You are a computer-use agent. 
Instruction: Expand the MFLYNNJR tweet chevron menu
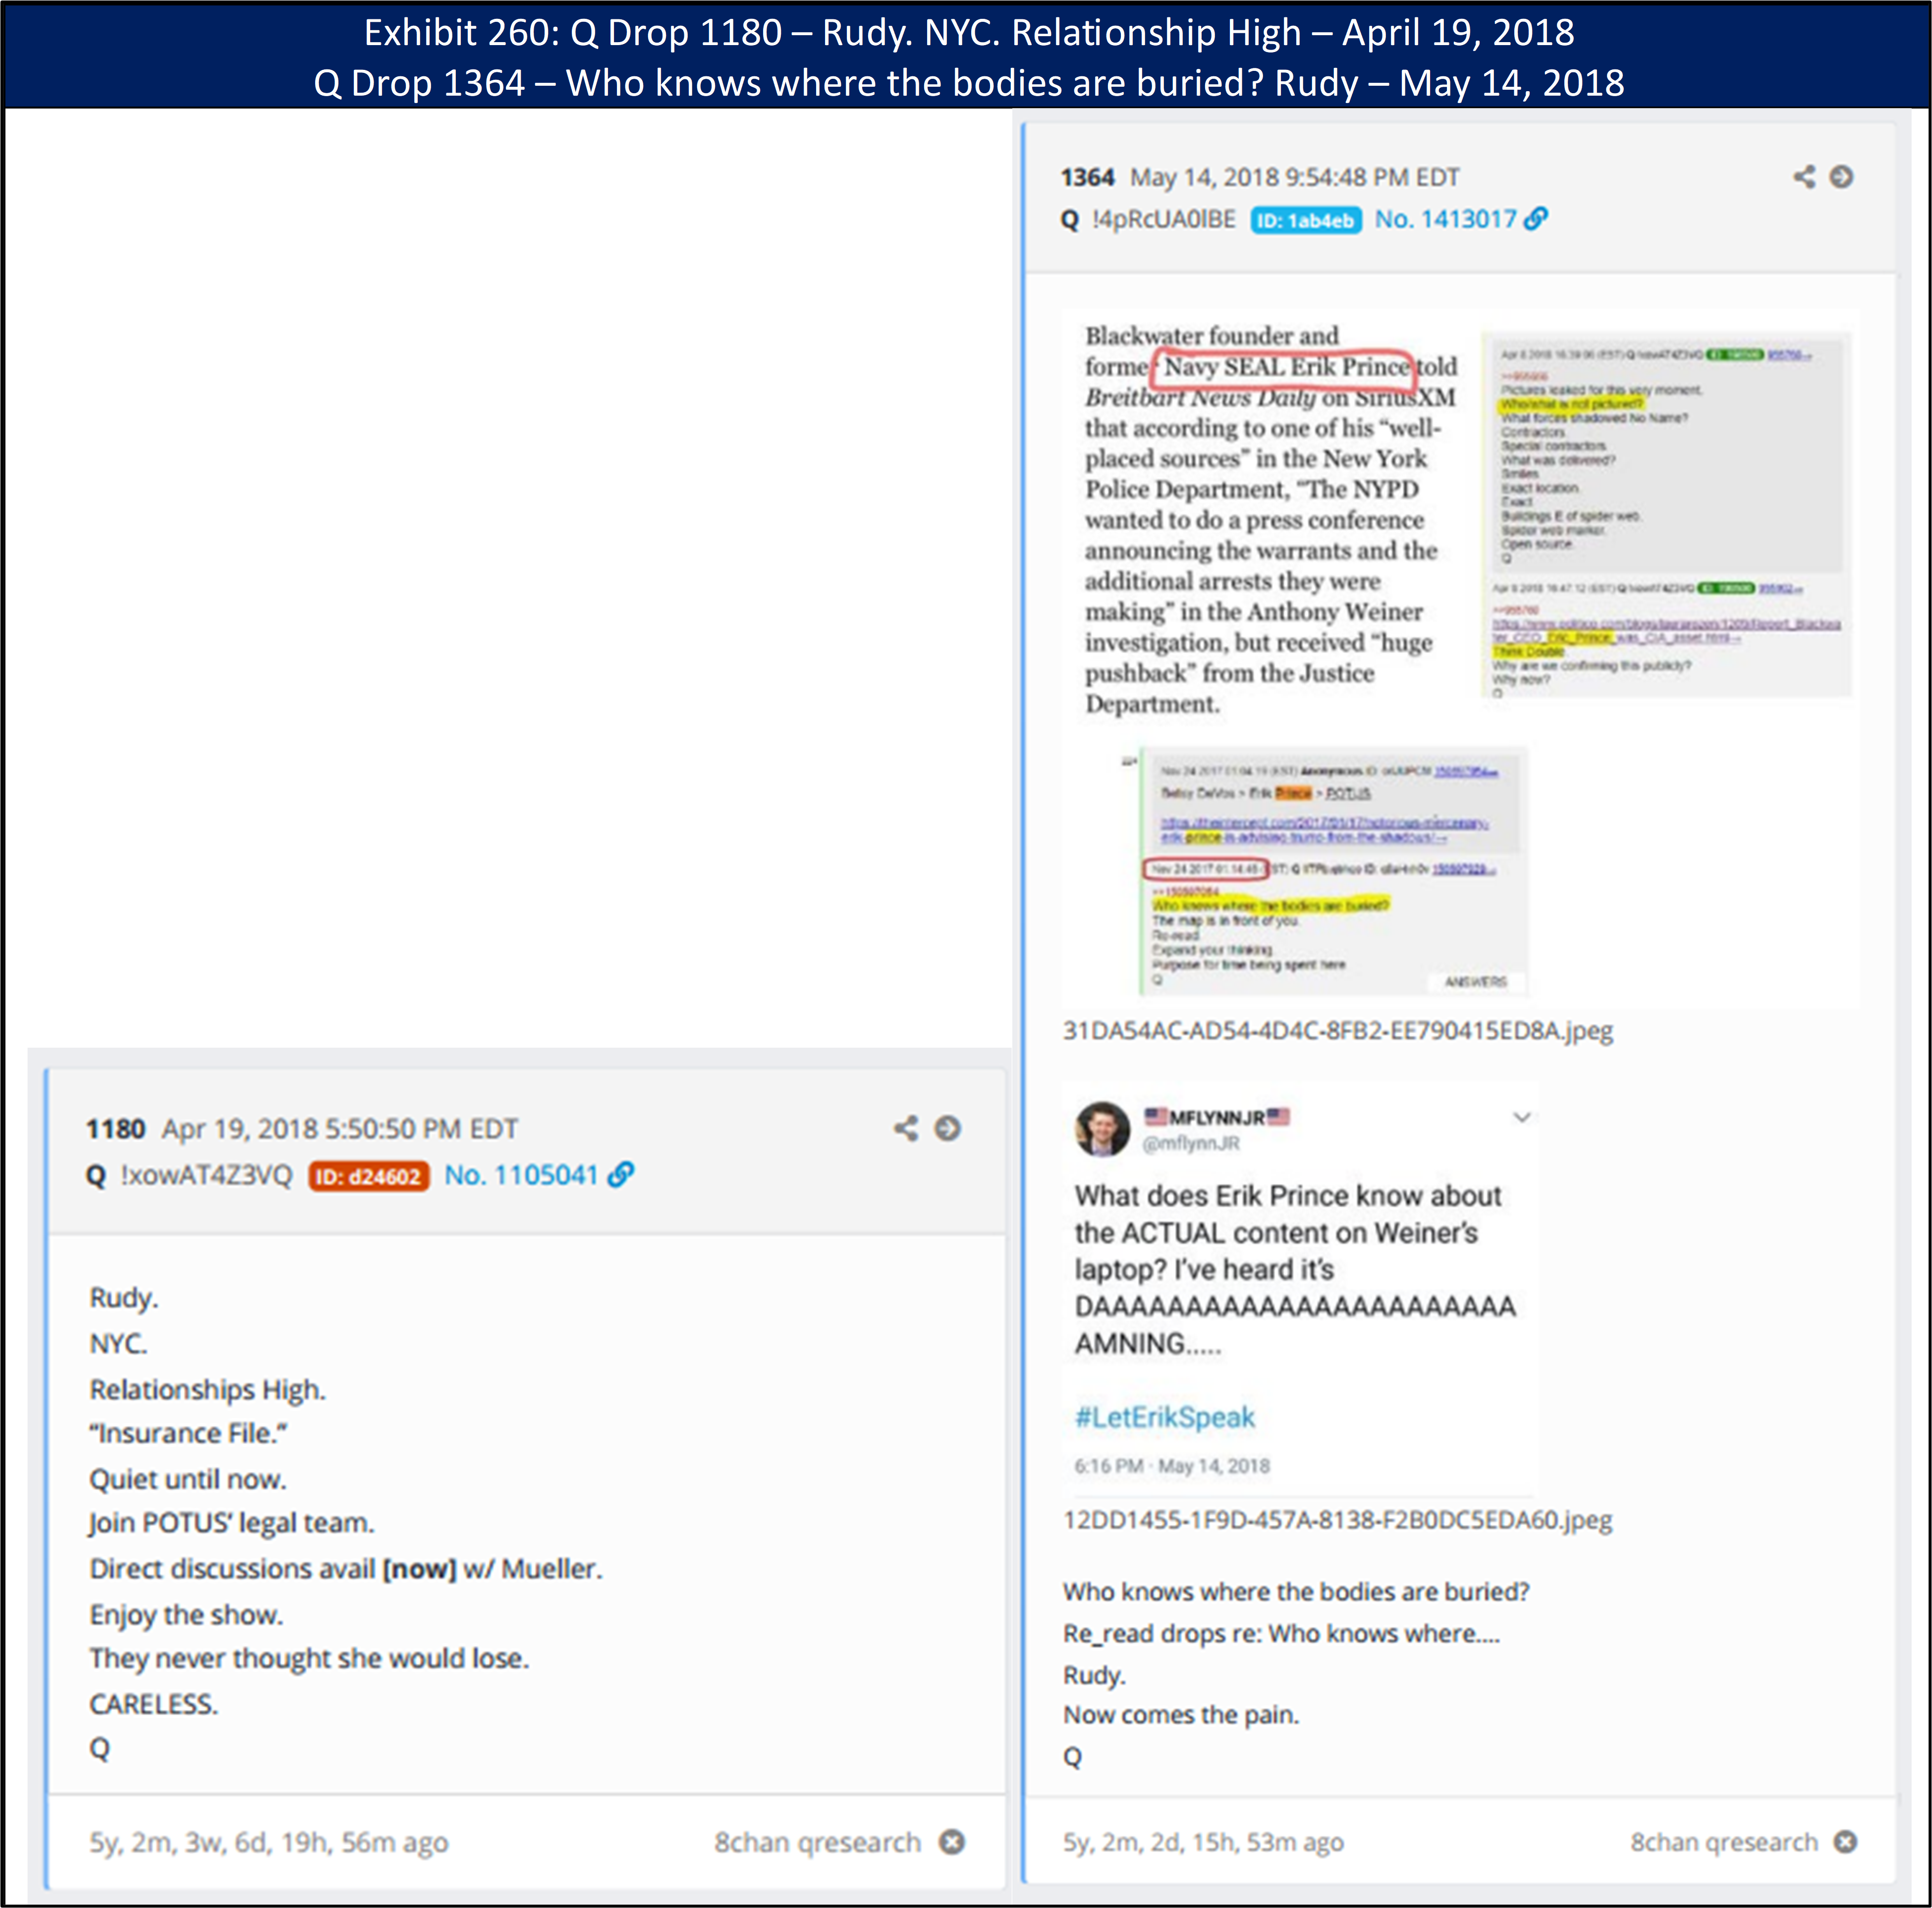pyautogui.click(x=1521, y=1117)
